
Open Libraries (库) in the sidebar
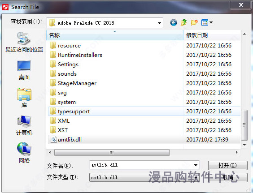(x=24, y=98)
